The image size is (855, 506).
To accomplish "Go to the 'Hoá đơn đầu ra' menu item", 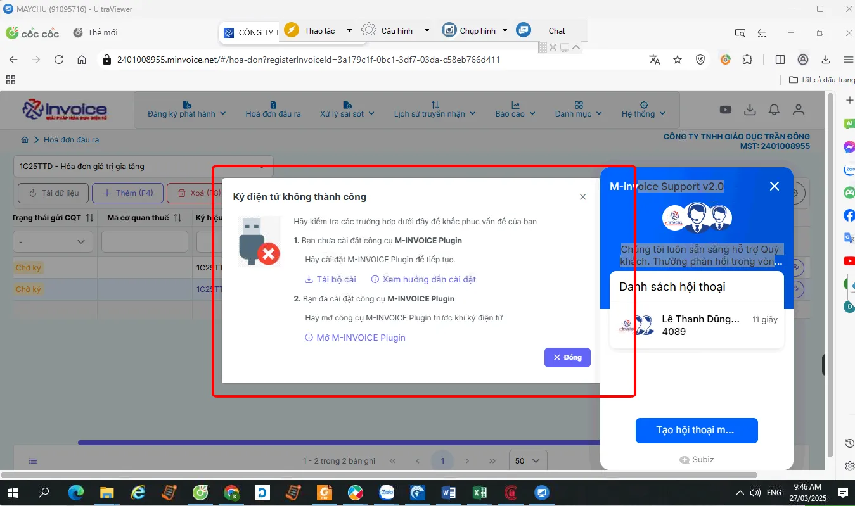I will coord(273,110).
